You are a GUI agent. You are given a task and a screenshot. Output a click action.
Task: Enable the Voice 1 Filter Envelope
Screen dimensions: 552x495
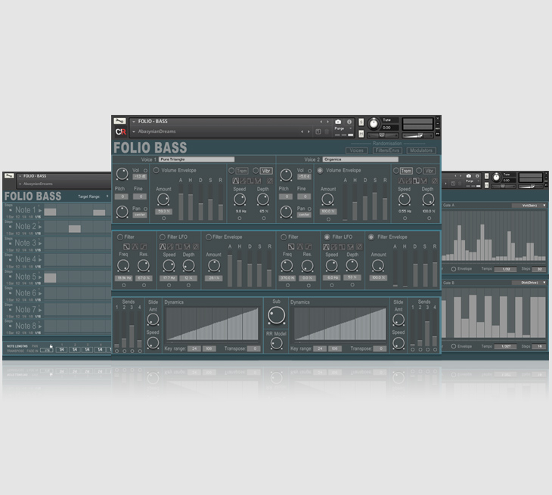(x=209, y=237)
